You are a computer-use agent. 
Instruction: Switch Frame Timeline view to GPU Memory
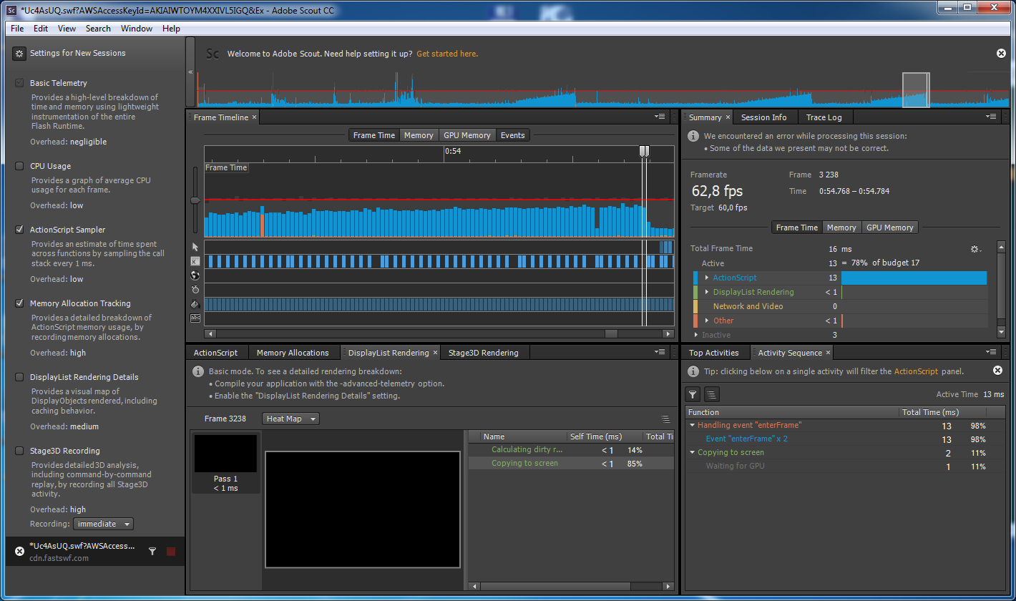point(467,135)
